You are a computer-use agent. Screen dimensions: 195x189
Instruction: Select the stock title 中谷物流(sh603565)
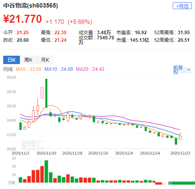coord(31,6)
